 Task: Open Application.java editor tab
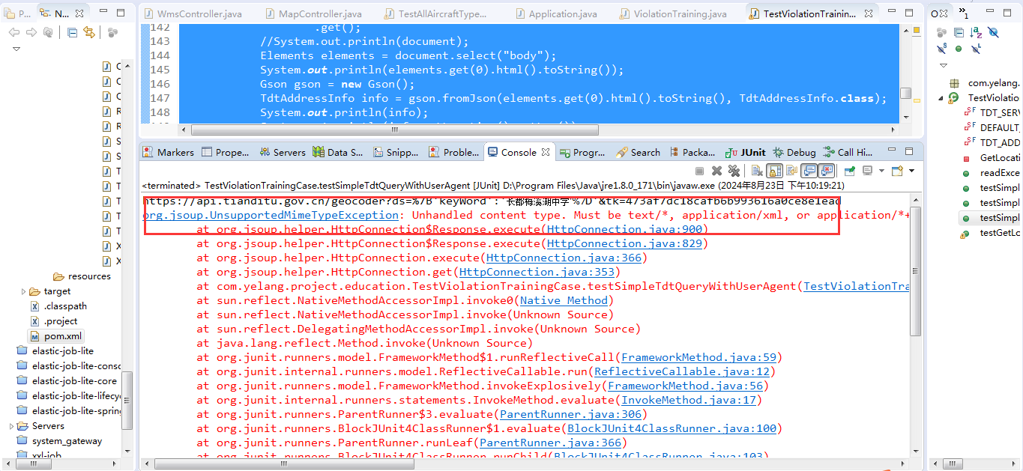click(x=555, y=14)
